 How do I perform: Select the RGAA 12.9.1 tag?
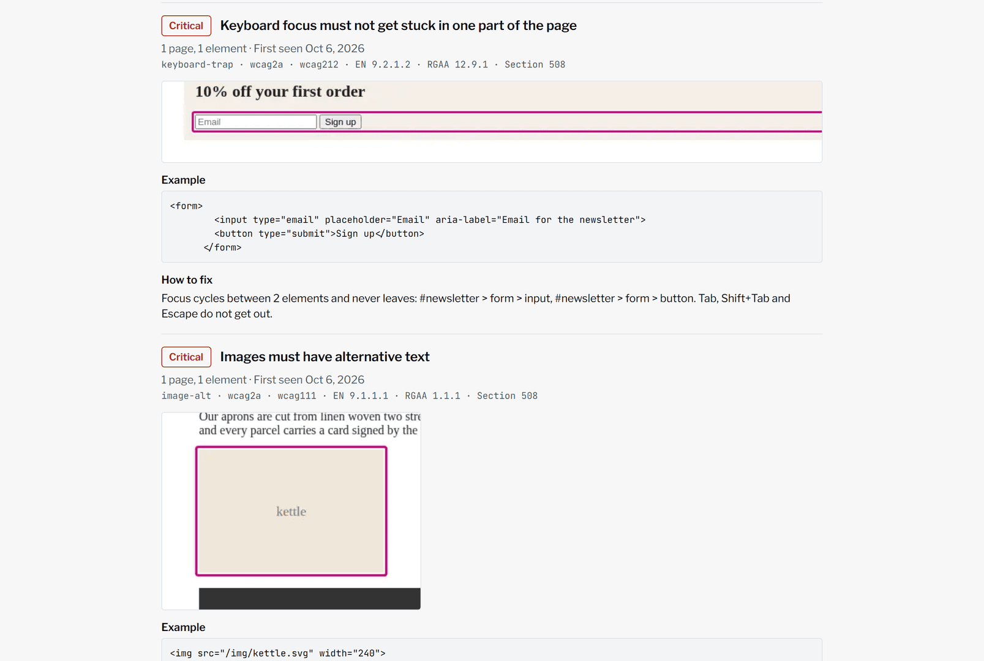[457, 65]
